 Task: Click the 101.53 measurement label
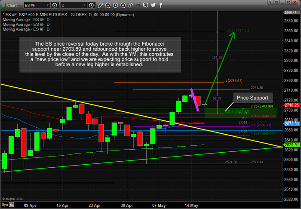217,57
